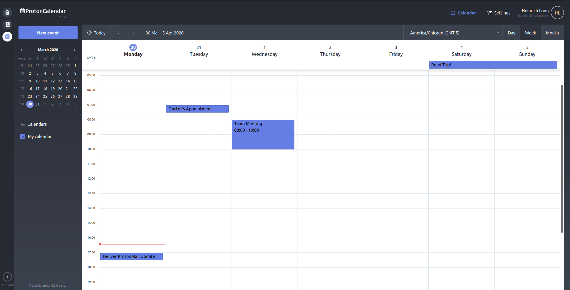Open the Contacts app icon
The width and height of the screenshot is (570, 290).
coord(7,24)
